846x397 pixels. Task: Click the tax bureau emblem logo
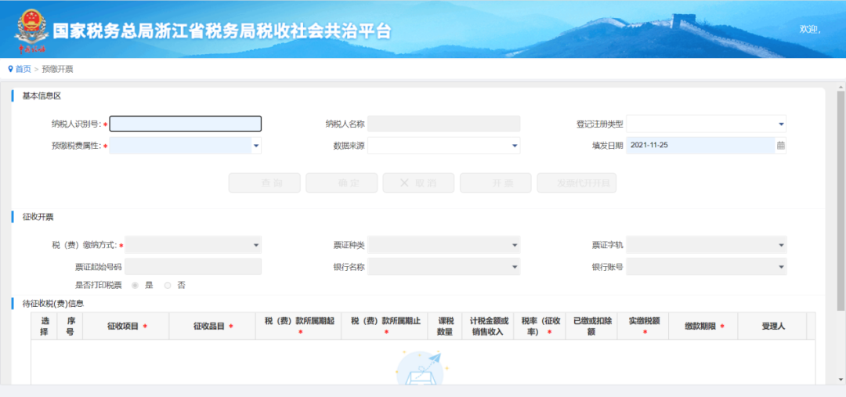point(31,31)
